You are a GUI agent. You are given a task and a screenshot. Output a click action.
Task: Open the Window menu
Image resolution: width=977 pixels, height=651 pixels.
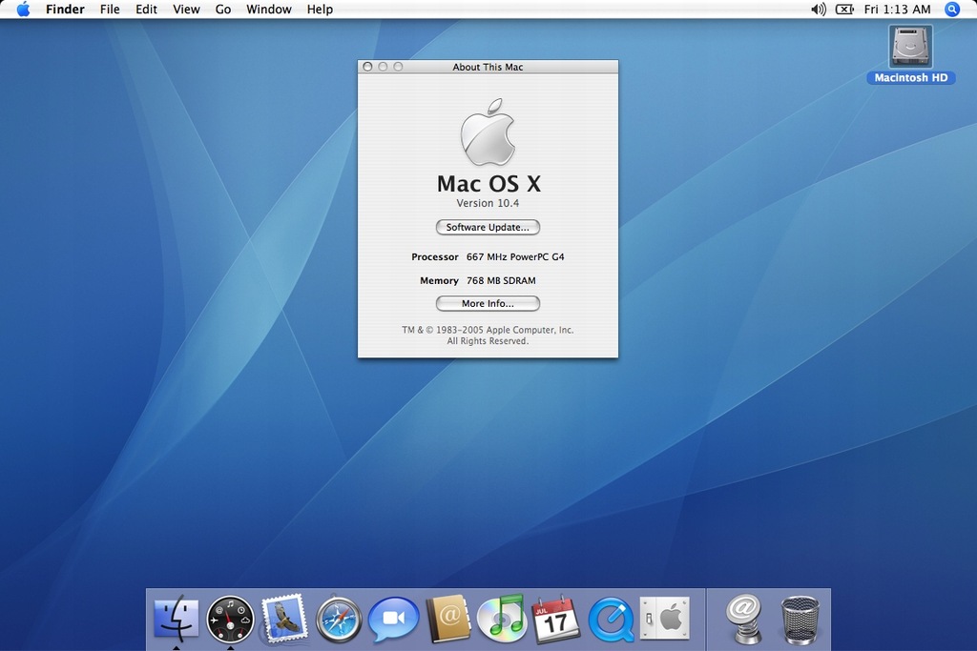pos(268,10)
